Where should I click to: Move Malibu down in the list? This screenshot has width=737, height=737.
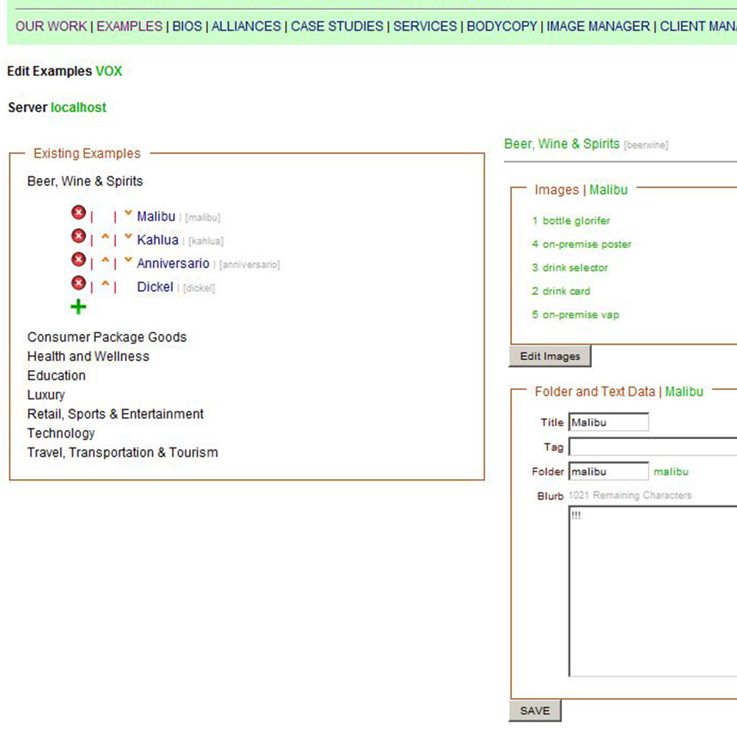(x=128, y=213)
